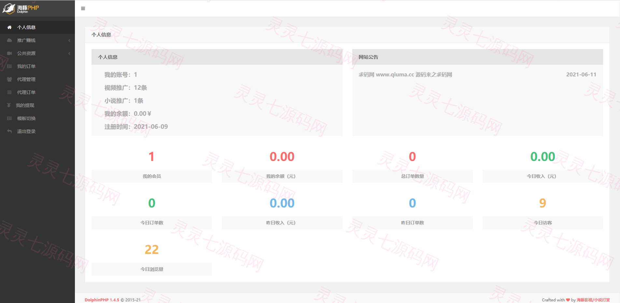Viewport: 620px width, 303px height.
Task: Click the announcement date 2021-06-11
Action: (581, 74)
